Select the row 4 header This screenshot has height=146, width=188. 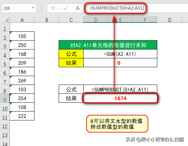(x=5, y=54)
